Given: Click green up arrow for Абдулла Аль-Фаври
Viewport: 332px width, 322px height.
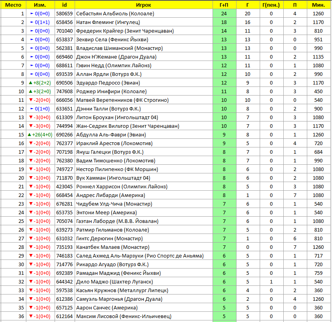Looking at the screenshot, I should 29,134.
